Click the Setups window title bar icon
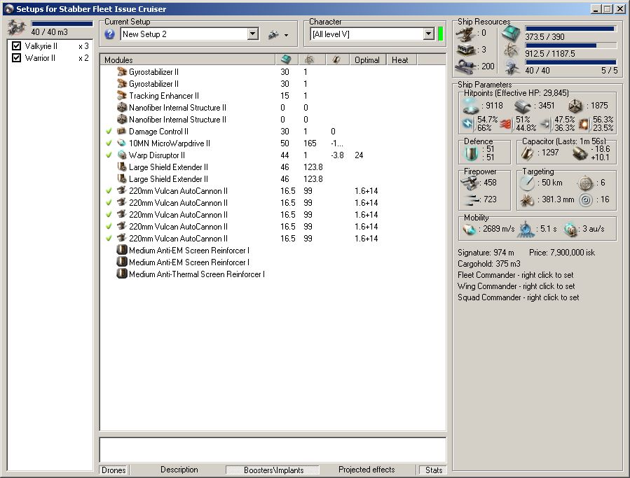Viewport: 630px width, 478px height. point(9,9)
